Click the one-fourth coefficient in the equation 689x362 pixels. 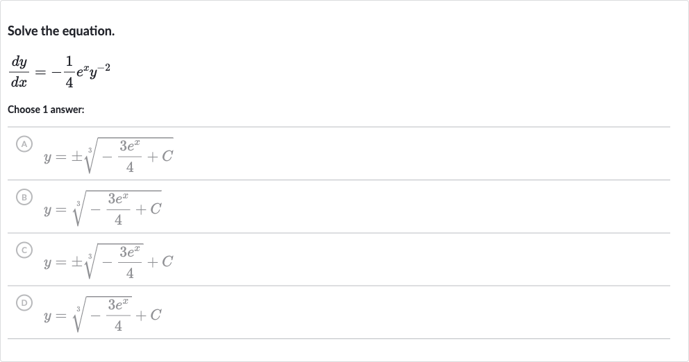coord(69,72)
